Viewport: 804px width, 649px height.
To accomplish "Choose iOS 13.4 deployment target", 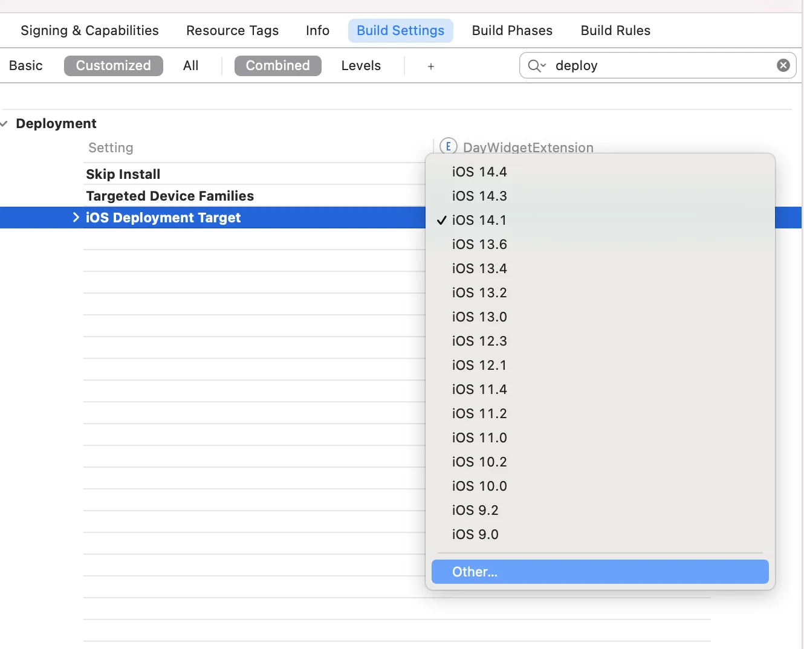I will click(x=600, y=269).
